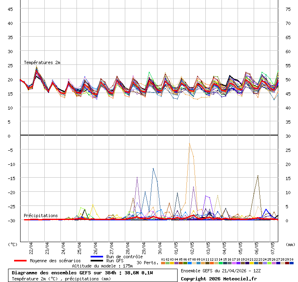
Task: Click the tallest orange precipitation peak
Action: click(189, 144)
